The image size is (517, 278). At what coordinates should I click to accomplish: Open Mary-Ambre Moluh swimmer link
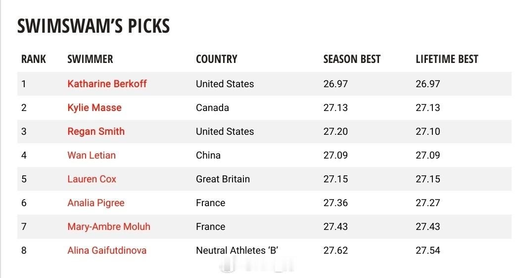click(109, 226)
